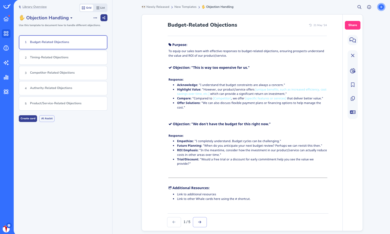Screen dimensions: 390x234
Task: Go to next card with the arrow
Action: click(200, 222)
